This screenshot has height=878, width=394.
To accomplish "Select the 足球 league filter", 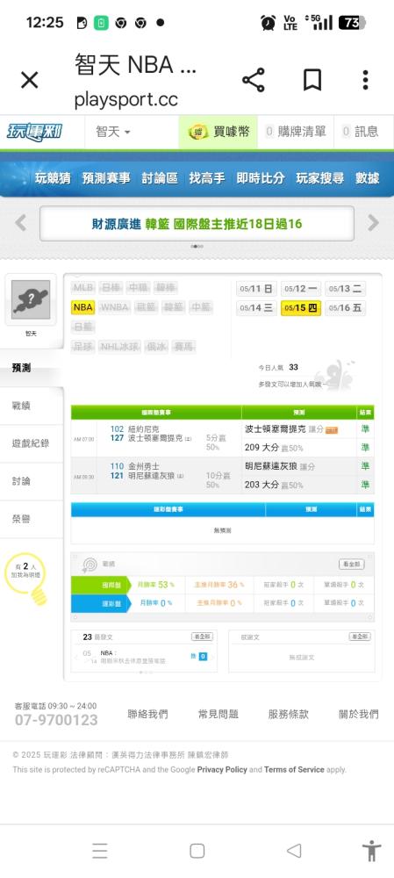I will 83,347.
